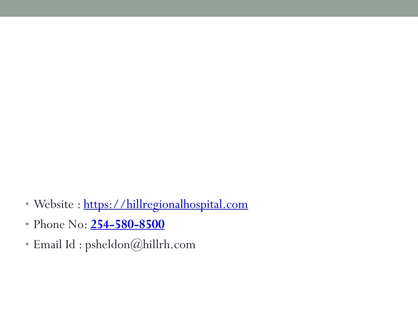
Task: Click the "hillrh.com" domain in the email
Action: click(169, 244)
